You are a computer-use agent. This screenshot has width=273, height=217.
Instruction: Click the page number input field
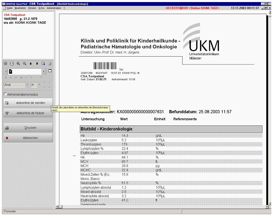[26, 71]
